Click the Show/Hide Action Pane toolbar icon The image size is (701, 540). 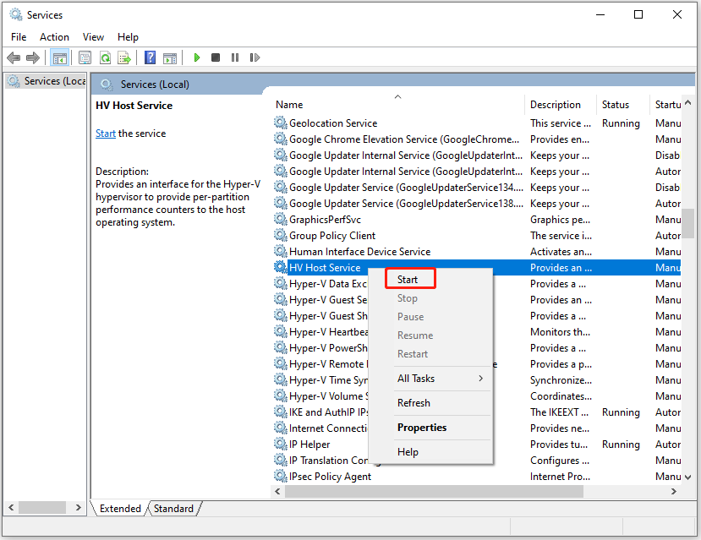pyautogui.click(x=170, y=57)
